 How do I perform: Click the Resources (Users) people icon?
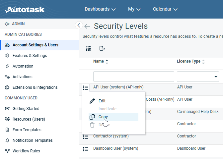click(7, 119)
